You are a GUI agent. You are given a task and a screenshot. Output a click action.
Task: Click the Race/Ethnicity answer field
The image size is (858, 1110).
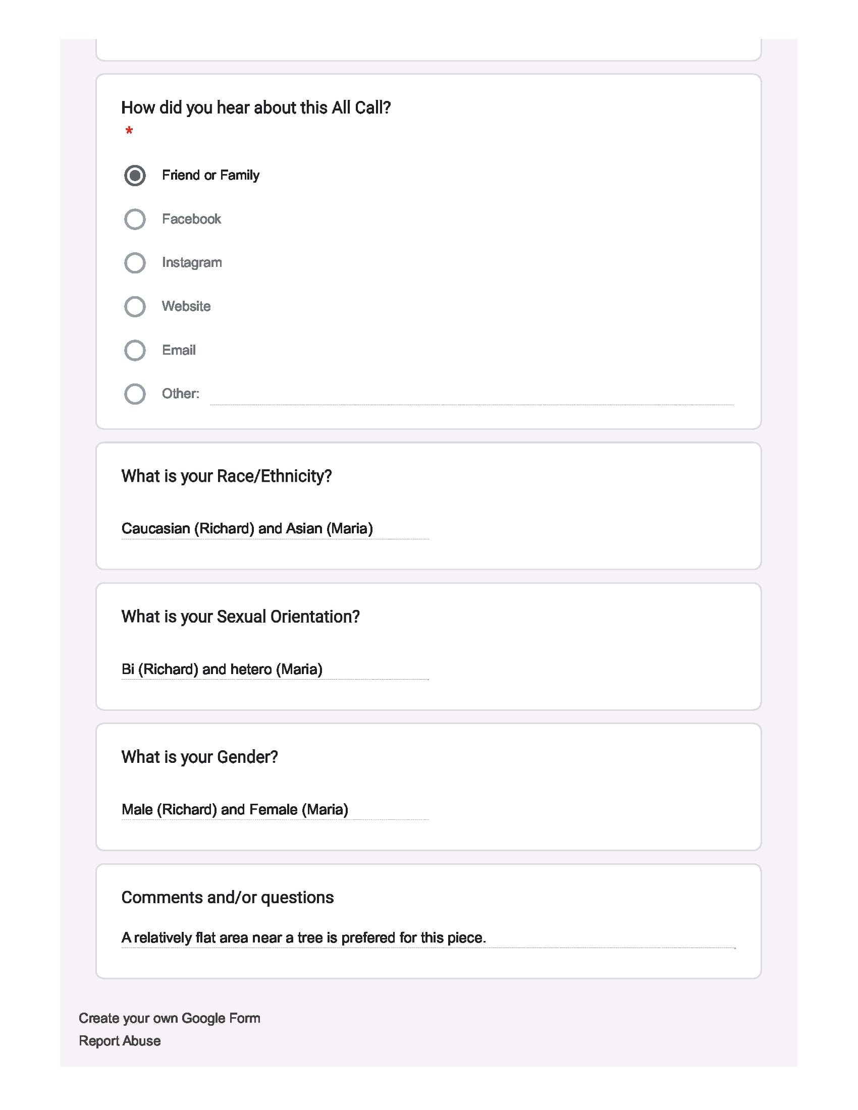(x=275, y=529)
